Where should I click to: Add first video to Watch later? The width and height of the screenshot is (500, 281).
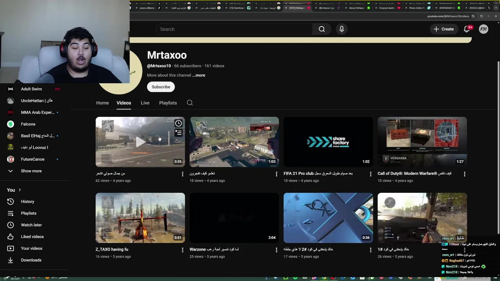pyautogui.click(x=178, y=123)
